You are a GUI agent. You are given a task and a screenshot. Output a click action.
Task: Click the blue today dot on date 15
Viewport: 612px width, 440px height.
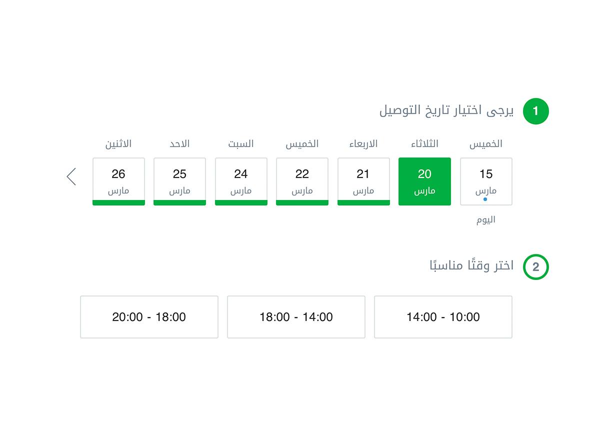tap(485, 199)
